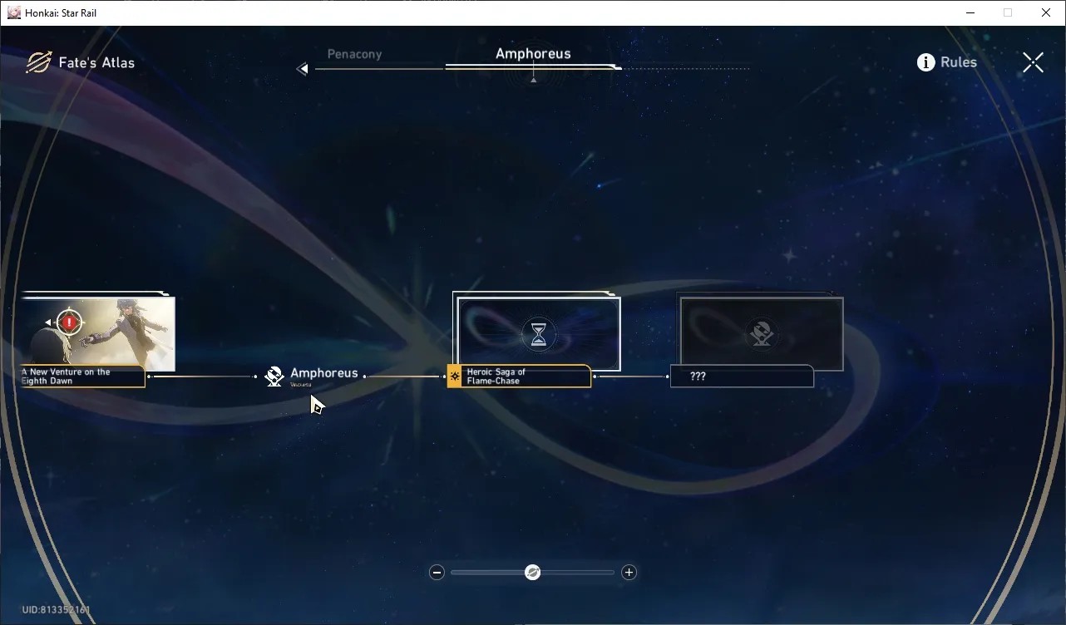This screenshot has width=1066, height=625.
Task: Minimize the Honkai: Star Rail window
Action: point(970,12)
